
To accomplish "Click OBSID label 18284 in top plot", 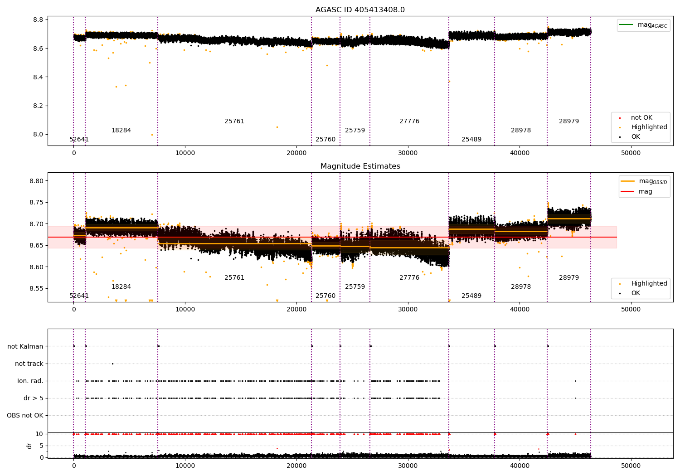I will [x=121, y=131].
